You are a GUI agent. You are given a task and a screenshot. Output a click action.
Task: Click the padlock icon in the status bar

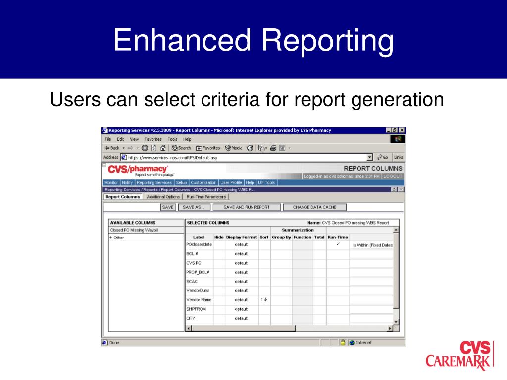point(343,342)
